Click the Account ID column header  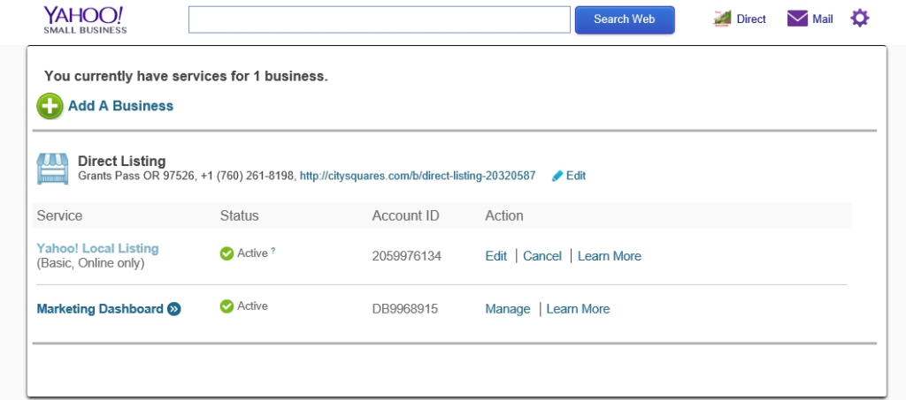(405, 215)
